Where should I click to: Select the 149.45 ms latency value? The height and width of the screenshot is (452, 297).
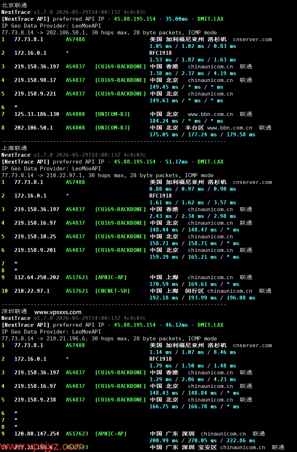coord(164,87)
